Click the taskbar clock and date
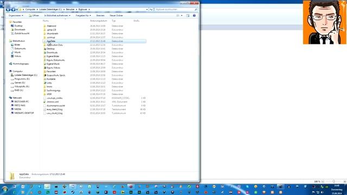Image resolution: width=347 pixels, height=195 pixels. (337, 190)
